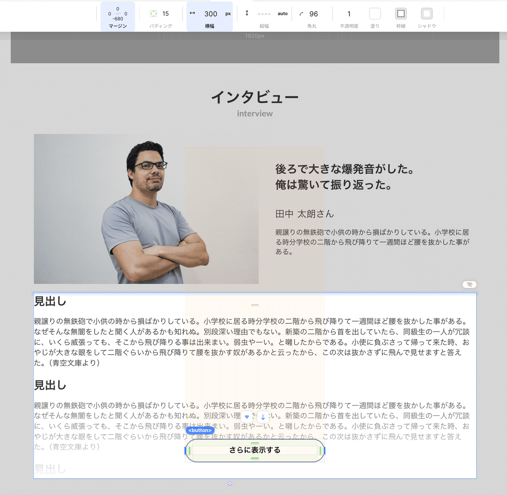Edit the padding value 15
The width and height of the screenshot is (507, 495).
point(166,14)
